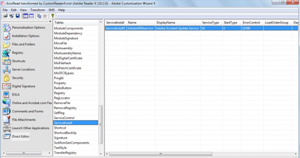This screenshot has height=158, width=300.
Task: Open the File menu
Action: 5,10
